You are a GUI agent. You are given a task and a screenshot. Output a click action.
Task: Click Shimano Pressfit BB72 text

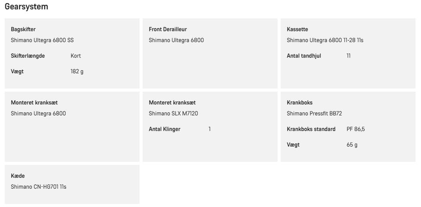coord(314,114)
